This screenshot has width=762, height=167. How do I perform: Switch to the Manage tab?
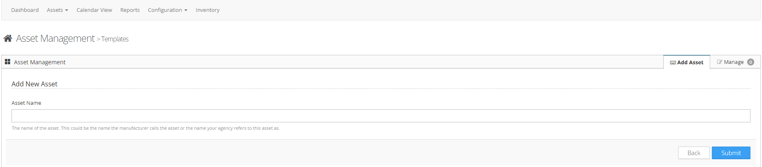(x=734, y=62)
